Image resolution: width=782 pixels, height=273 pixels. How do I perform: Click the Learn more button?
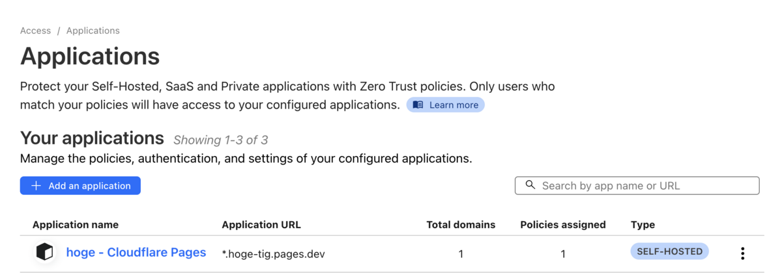point(446,105)
